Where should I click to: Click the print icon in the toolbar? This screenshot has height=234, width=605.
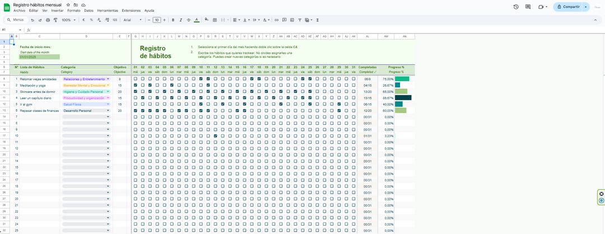tap(48, 20)
